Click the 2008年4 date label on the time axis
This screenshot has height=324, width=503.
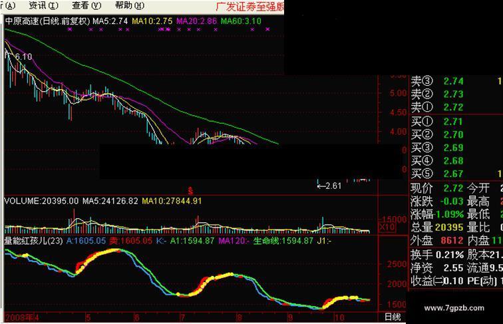point(22,317)
